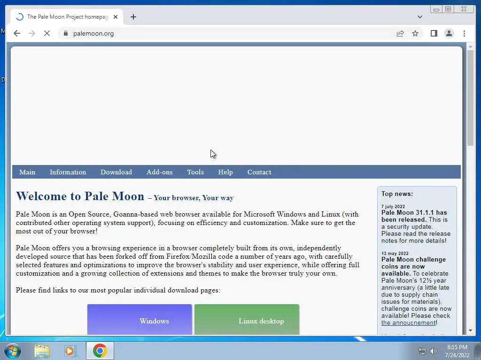
Task: Open the Add-ons menu item
Action: pos(160,172)
